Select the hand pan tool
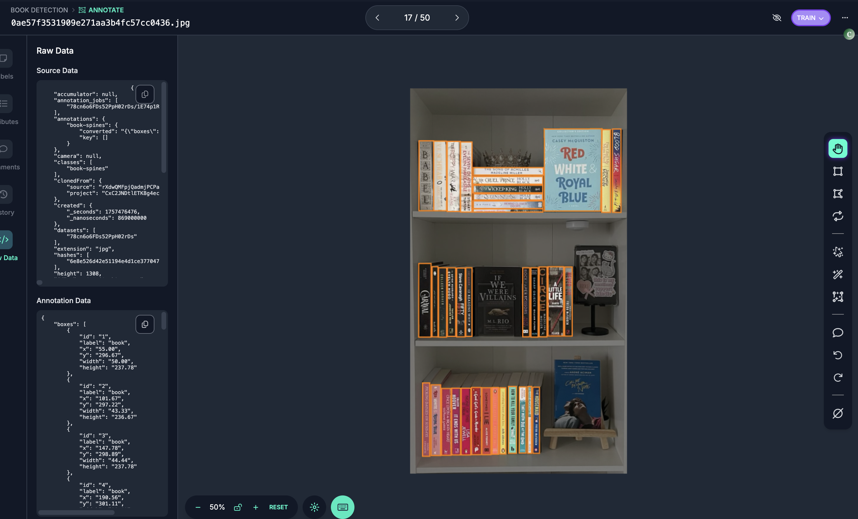This screenshot has width=858, height=519. click(x=837, y=149)
